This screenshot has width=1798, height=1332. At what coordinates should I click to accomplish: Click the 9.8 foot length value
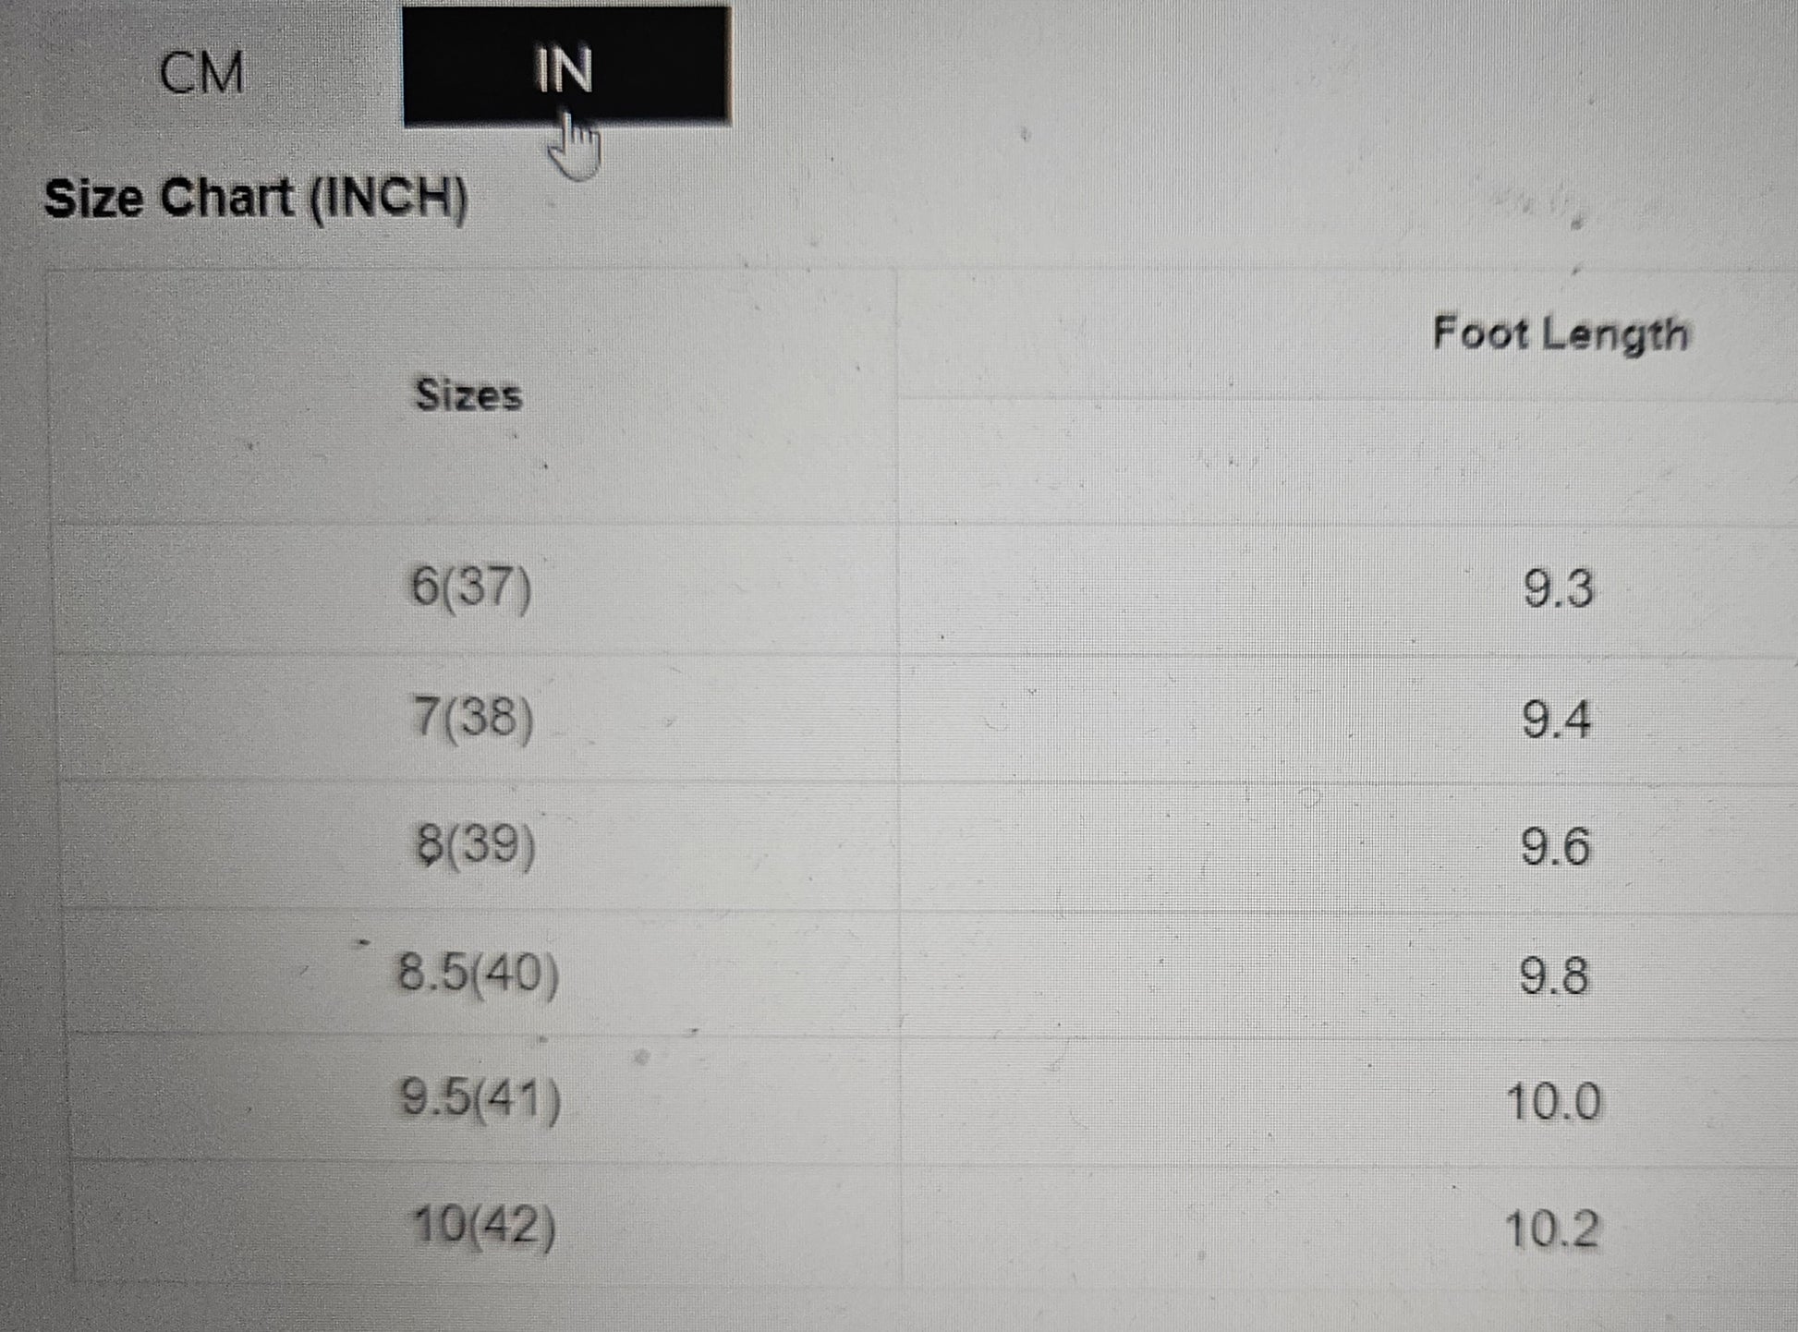pyautogui.click(x=1554, y=975)
